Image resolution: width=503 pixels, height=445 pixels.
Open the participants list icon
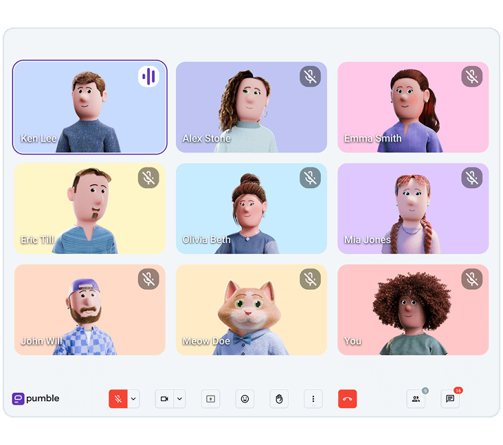(416, 399)
